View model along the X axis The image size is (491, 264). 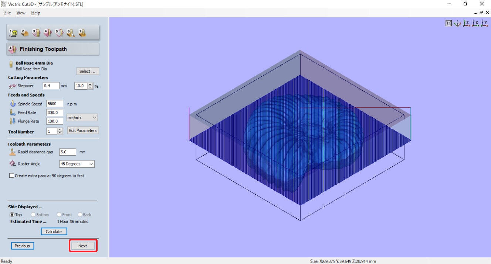475,24
